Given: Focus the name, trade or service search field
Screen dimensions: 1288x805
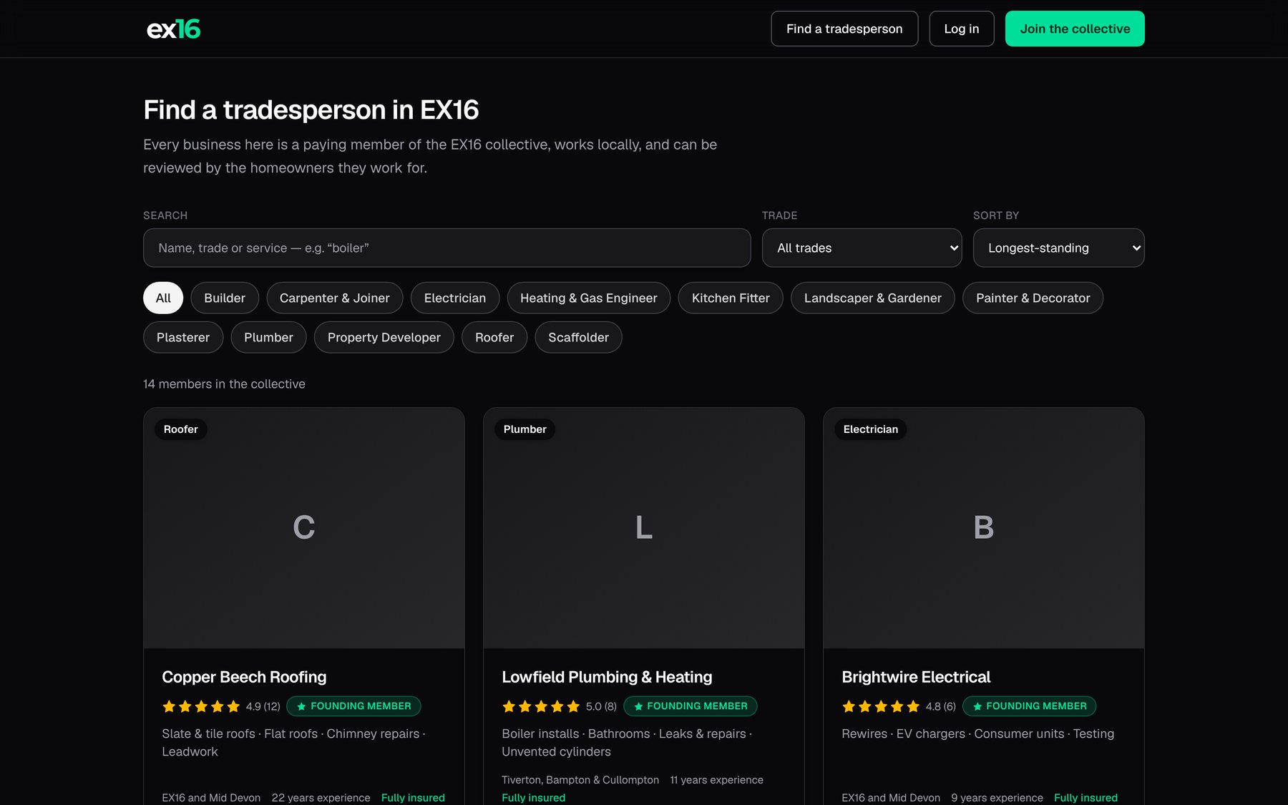Looking at the screenshot, I should coord(447,248).
